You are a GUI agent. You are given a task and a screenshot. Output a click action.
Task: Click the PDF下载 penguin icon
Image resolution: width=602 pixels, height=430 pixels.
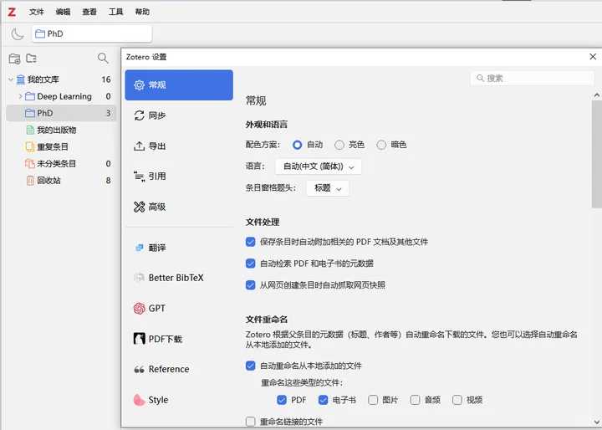click(x=139, y=339)
